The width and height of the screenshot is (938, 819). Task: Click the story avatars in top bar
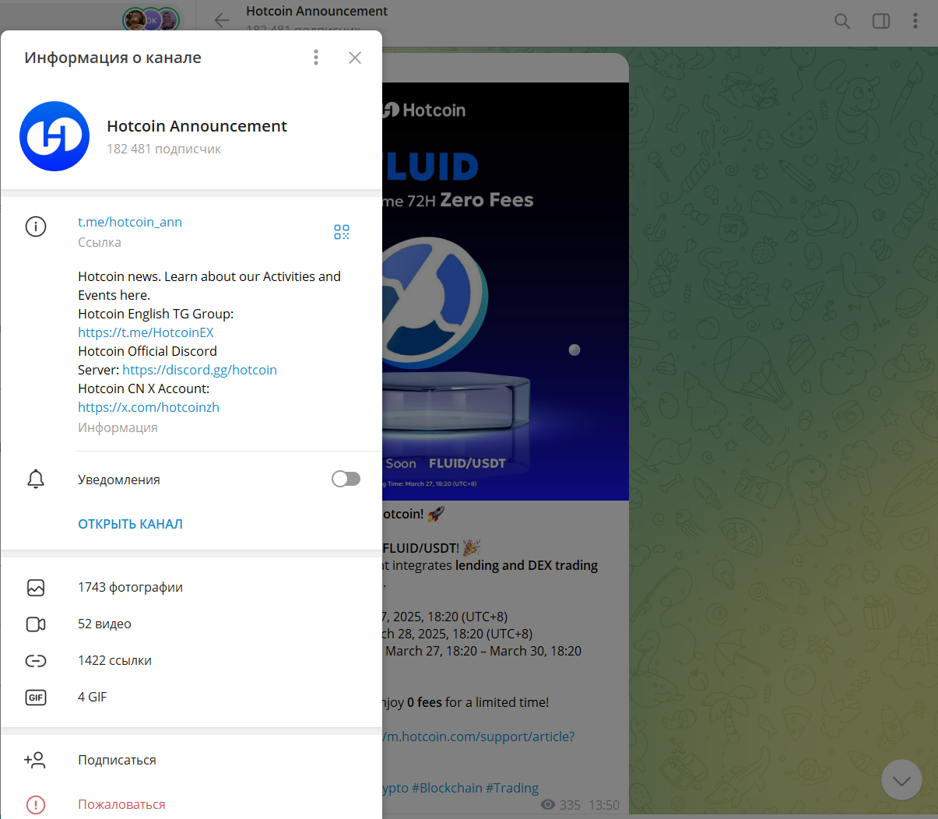coord(152,19)
